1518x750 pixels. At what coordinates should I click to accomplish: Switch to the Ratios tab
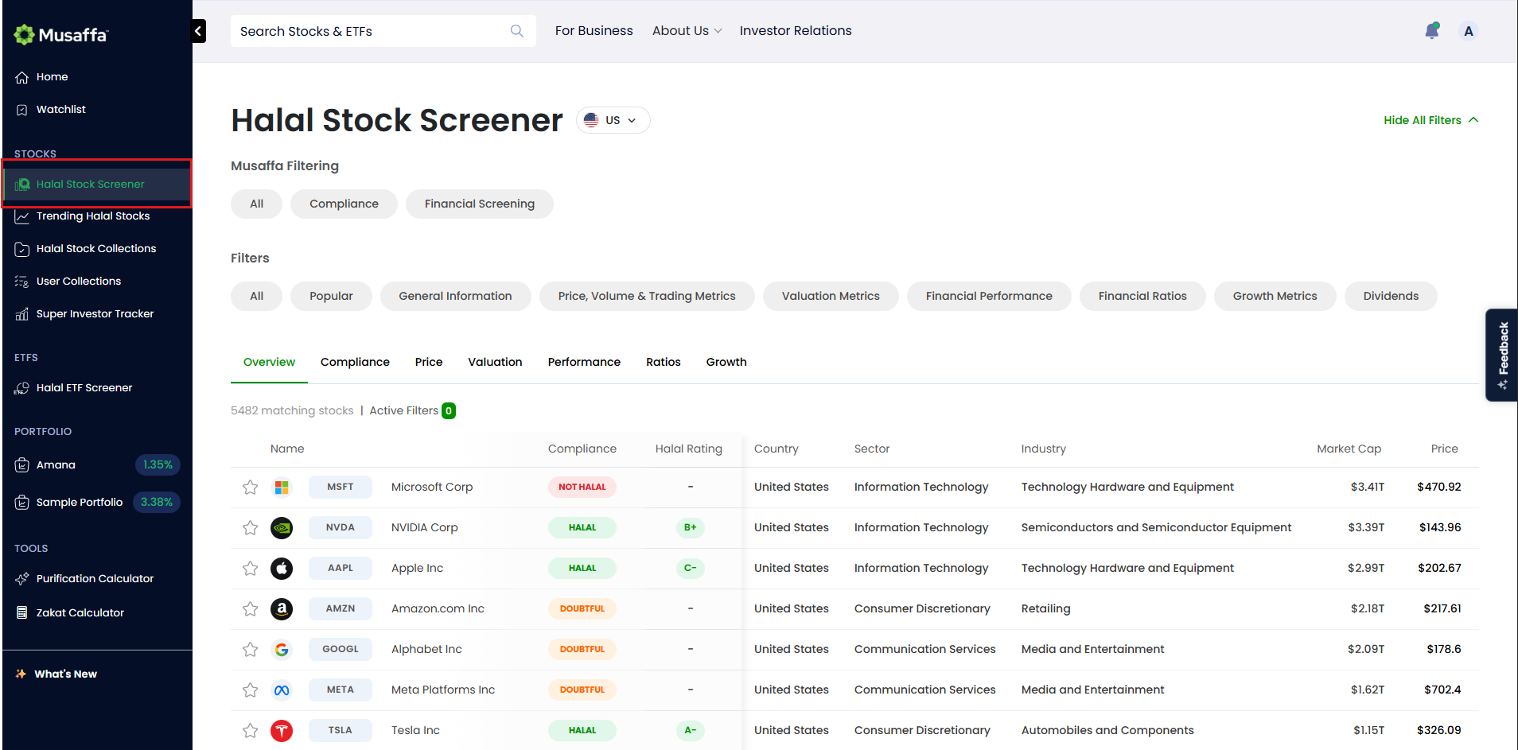point(664,362)
